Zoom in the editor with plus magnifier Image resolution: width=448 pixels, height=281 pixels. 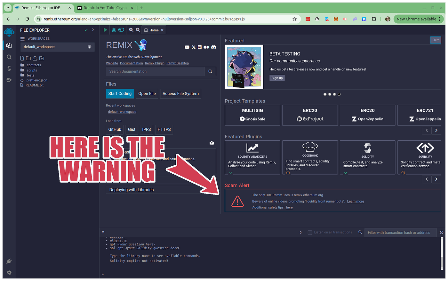[138, 30]
